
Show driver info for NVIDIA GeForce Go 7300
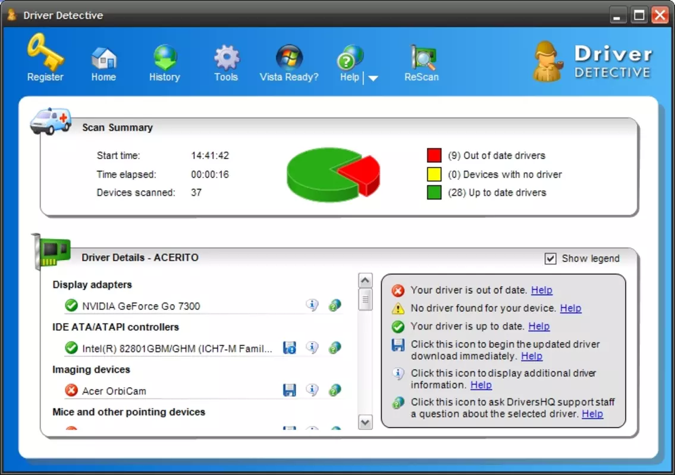click(x=312, y=305)
